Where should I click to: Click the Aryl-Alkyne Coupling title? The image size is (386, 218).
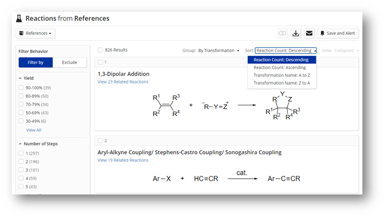tap(189, 152)
